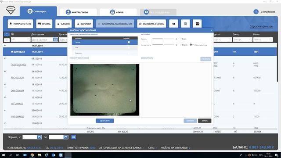The height and width of the screenshot is (158, 281).
Task: Click the Оплата button
Action: pos(44,24)
